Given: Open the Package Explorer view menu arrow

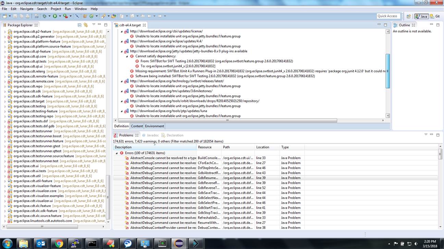Looking at the screenshot, I should click(94, 25).
